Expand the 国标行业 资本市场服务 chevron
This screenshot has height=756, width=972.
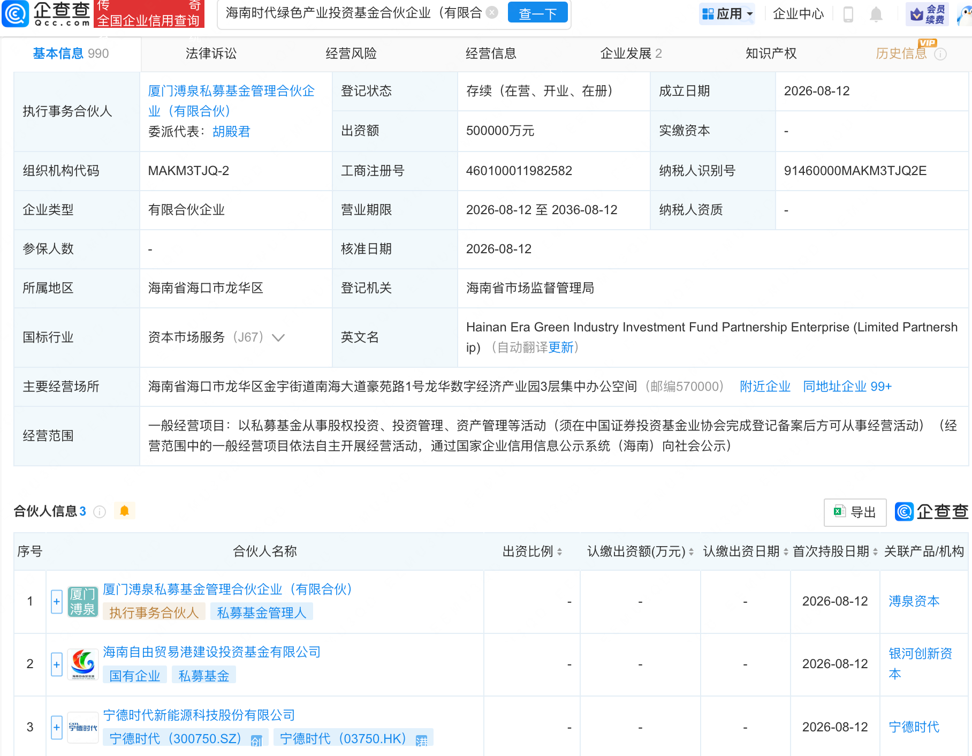point(278,338)
